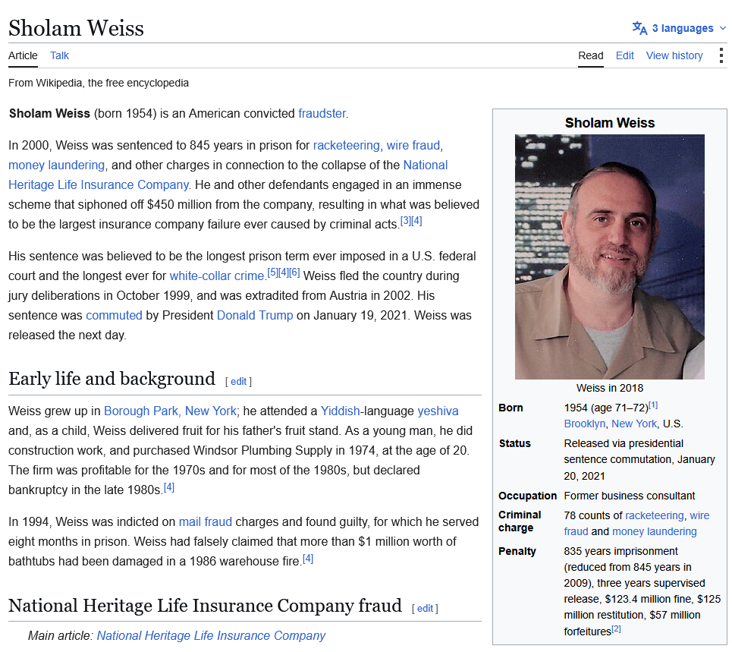Click the commuted link
The height and width of the screenshot is (652, 732).
pos(114,315)
